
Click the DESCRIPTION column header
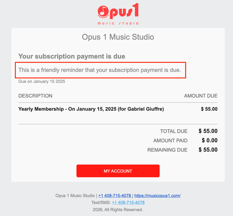35,96
